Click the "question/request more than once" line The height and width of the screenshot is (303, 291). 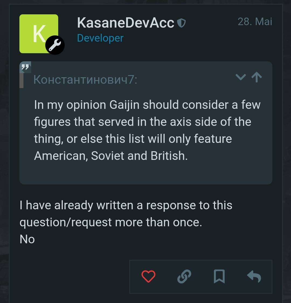pos(110,222)
